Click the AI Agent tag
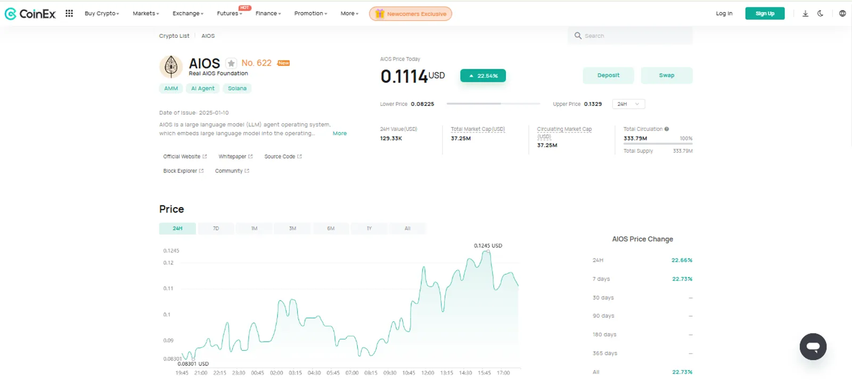Screen dimensions: 852x380 (x=203, y=88)
